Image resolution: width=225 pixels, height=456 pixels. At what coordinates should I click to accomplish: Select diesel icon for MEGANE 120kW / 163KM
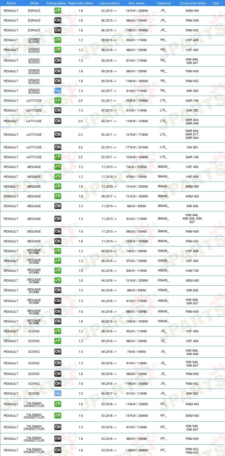pos(58,241)
